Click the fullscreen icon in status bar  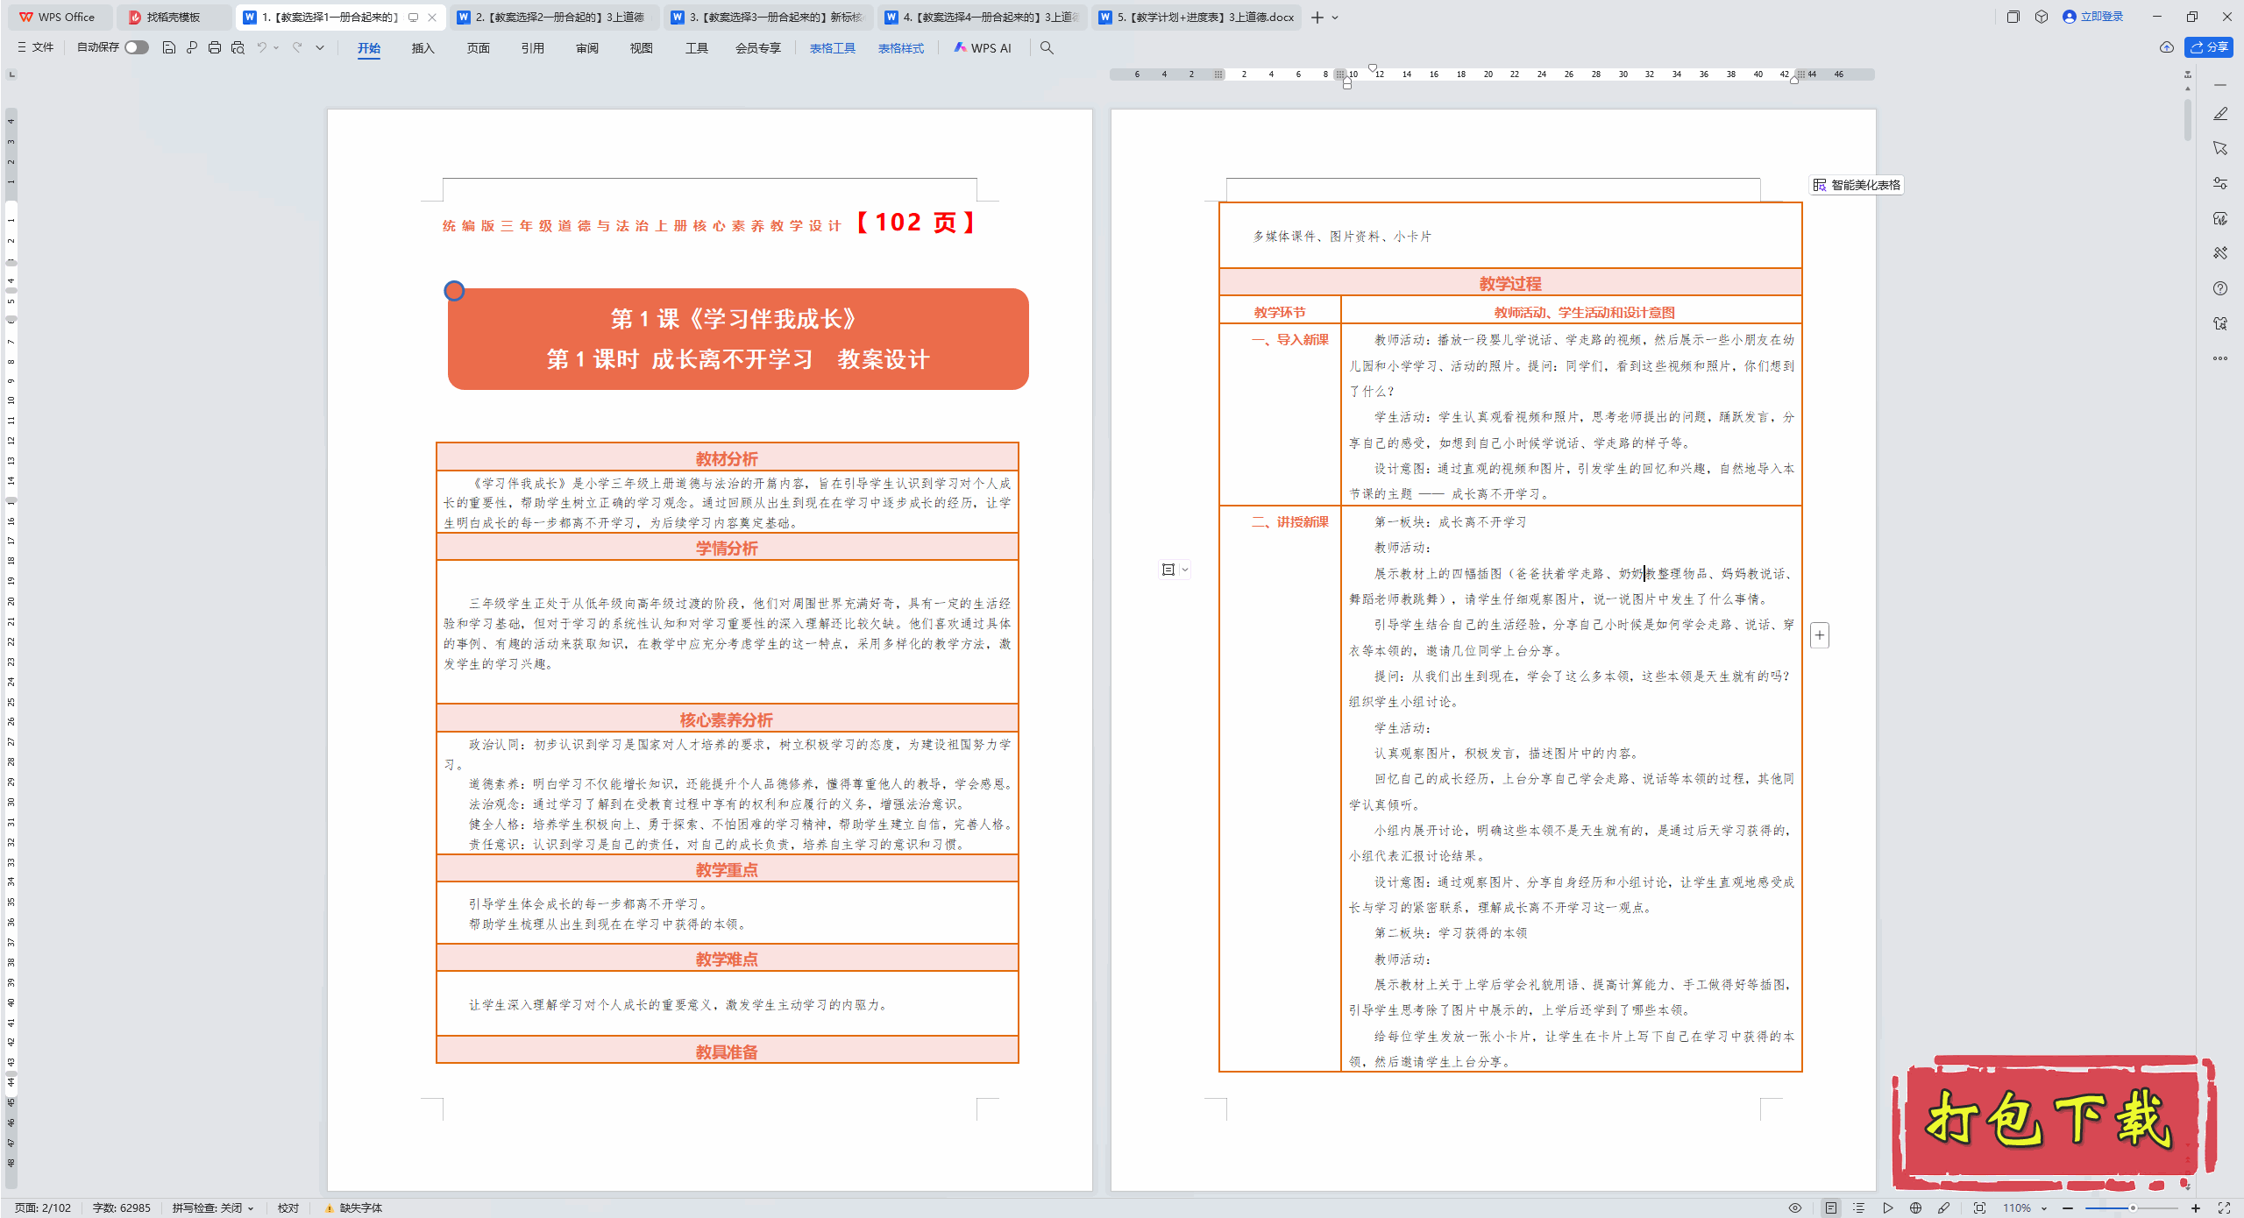pyautogui.click(x=2224, y=1207)
